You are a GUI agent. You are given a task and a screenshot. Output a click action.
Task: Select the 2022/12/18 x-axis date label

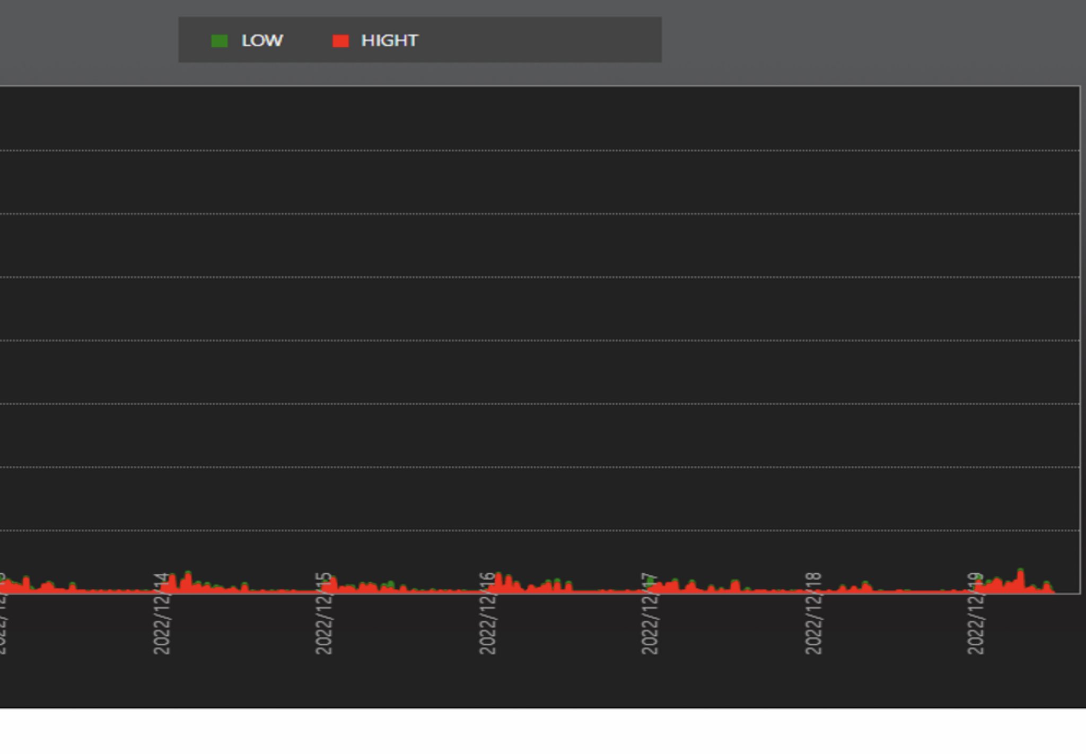point(813,614)
